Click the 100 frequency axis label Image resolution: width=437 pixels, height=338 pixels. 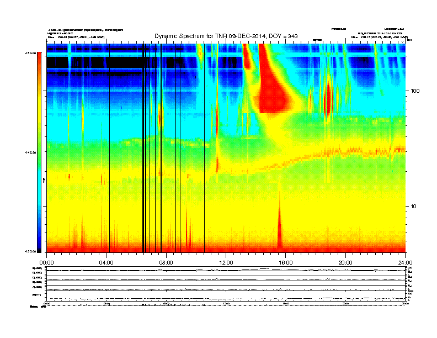(415, 91)
